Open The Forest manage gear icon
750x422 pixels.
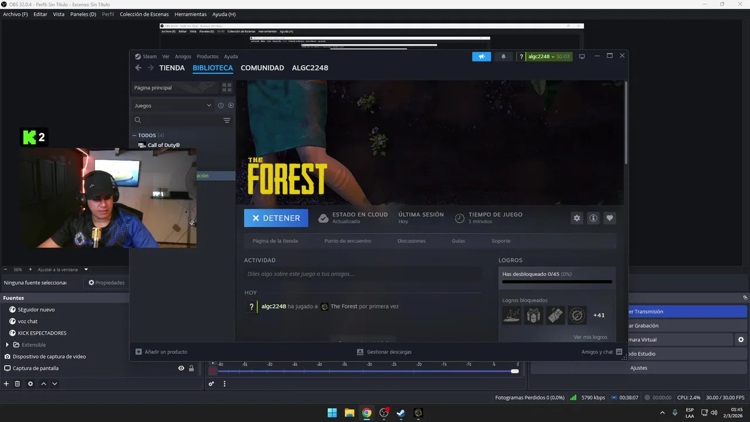(x=577, y=218)
